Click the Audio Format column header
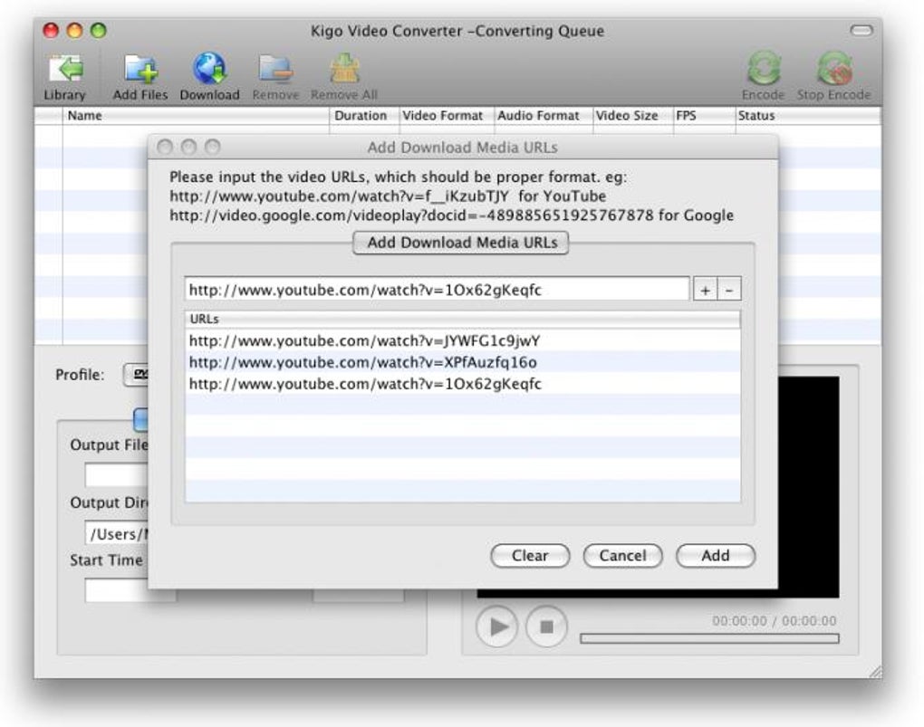 544,116
